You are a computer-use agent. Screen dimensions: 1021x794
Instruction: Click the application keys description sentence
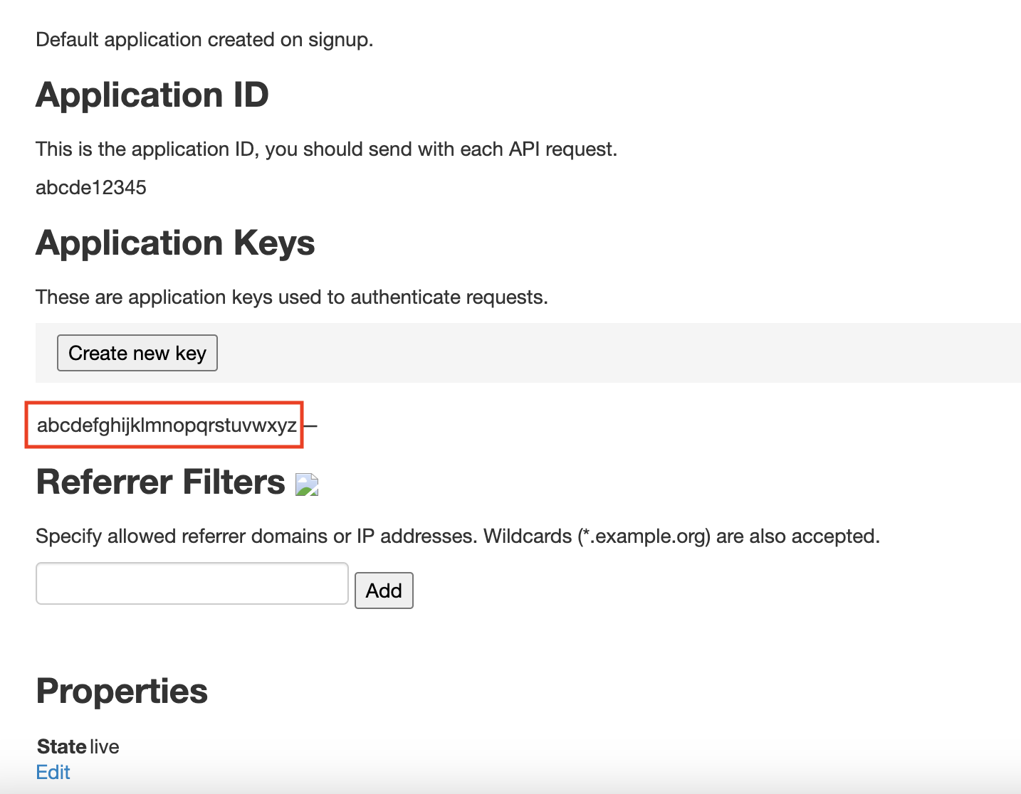[292, 297]
